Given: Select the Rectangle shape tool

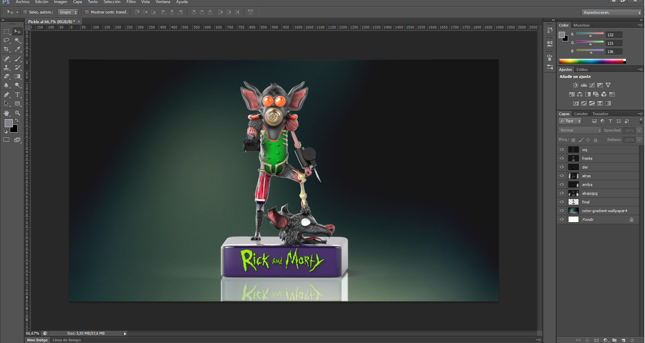Looking at the screenshot, I should point(17,104).
